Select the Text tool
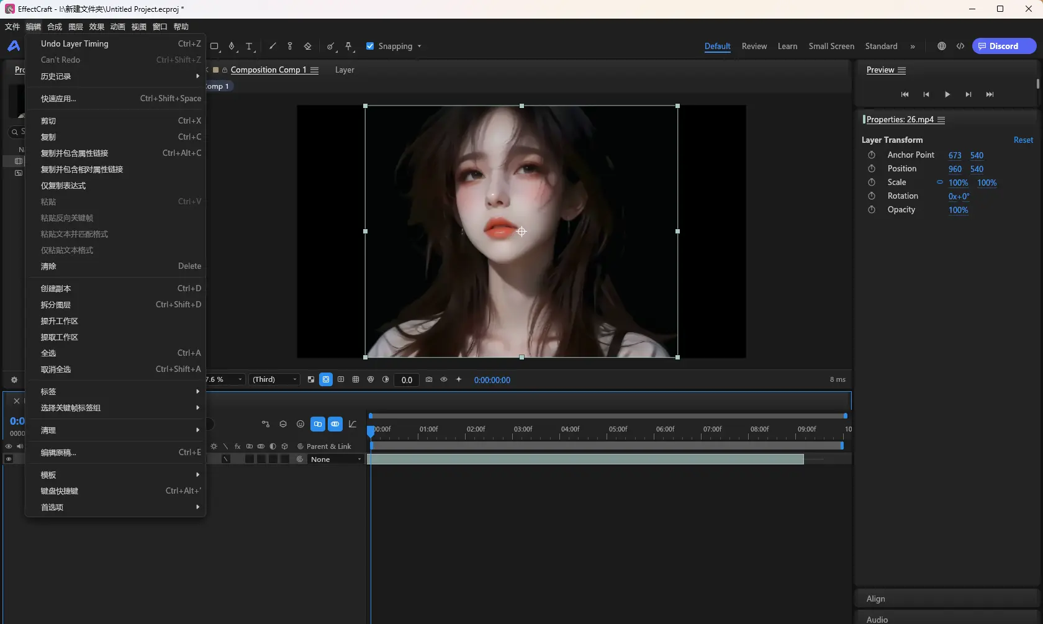This screenshot has width=1043, height=624. pos(249,47)
